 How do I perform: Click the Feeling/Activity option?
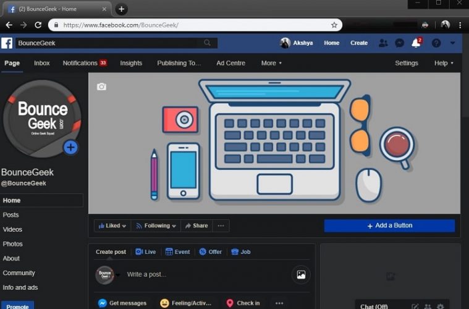pyautogui.click(x=186, y=303)
